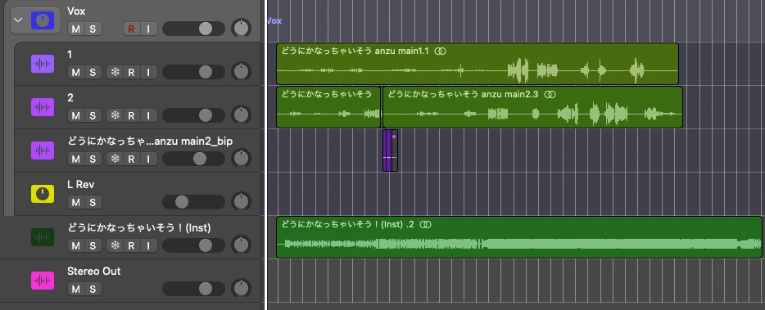Adjust L Rev track volume slider
The image size is (765, 310).
point(193,202)
